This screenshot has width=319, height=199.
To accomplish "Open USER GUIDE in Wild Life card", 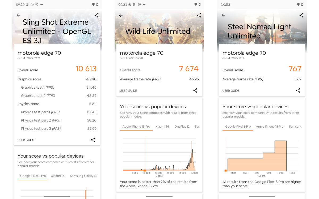I will coord(128,91).
